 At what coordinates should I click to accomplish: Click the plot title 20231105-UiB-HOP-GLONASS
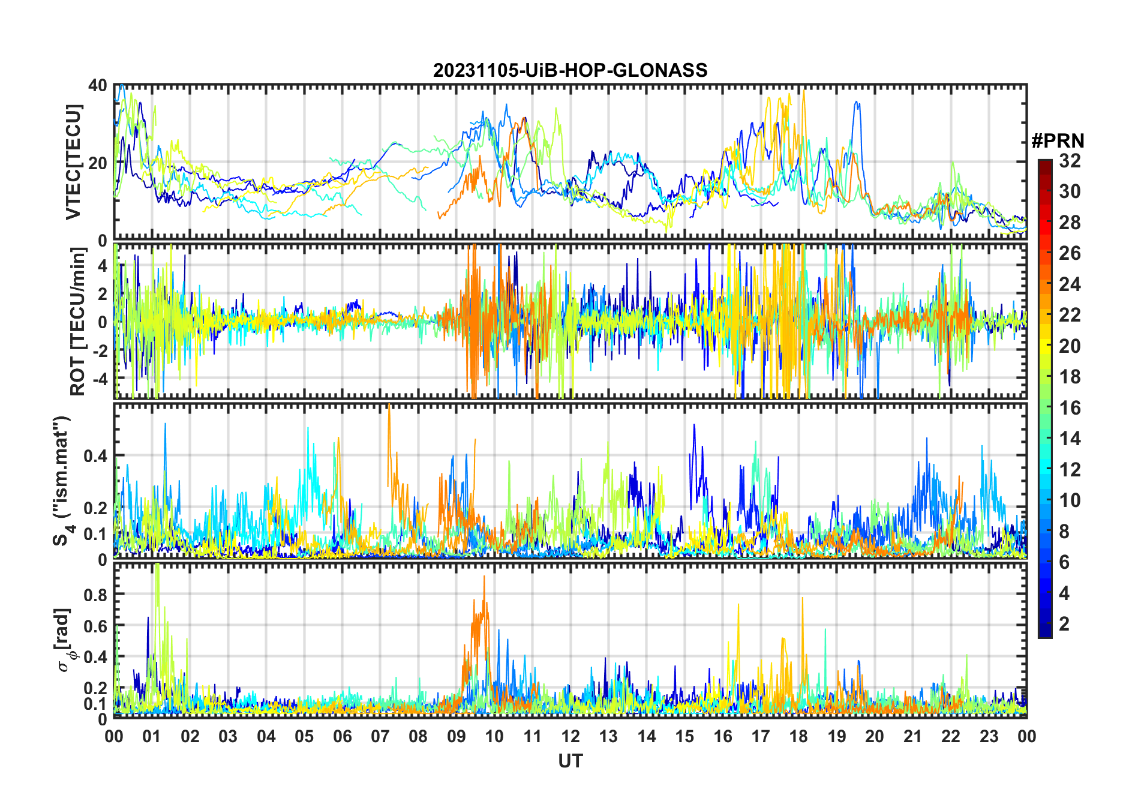(570, 70)
